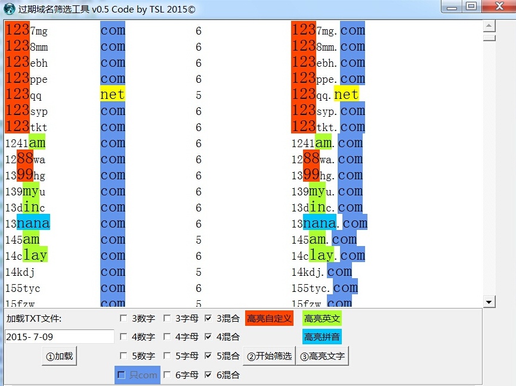Image resolution: width=516 pixels, height=386 pixels.
Task: Click the list scrollbar up arrow
Action: point(489,26)
